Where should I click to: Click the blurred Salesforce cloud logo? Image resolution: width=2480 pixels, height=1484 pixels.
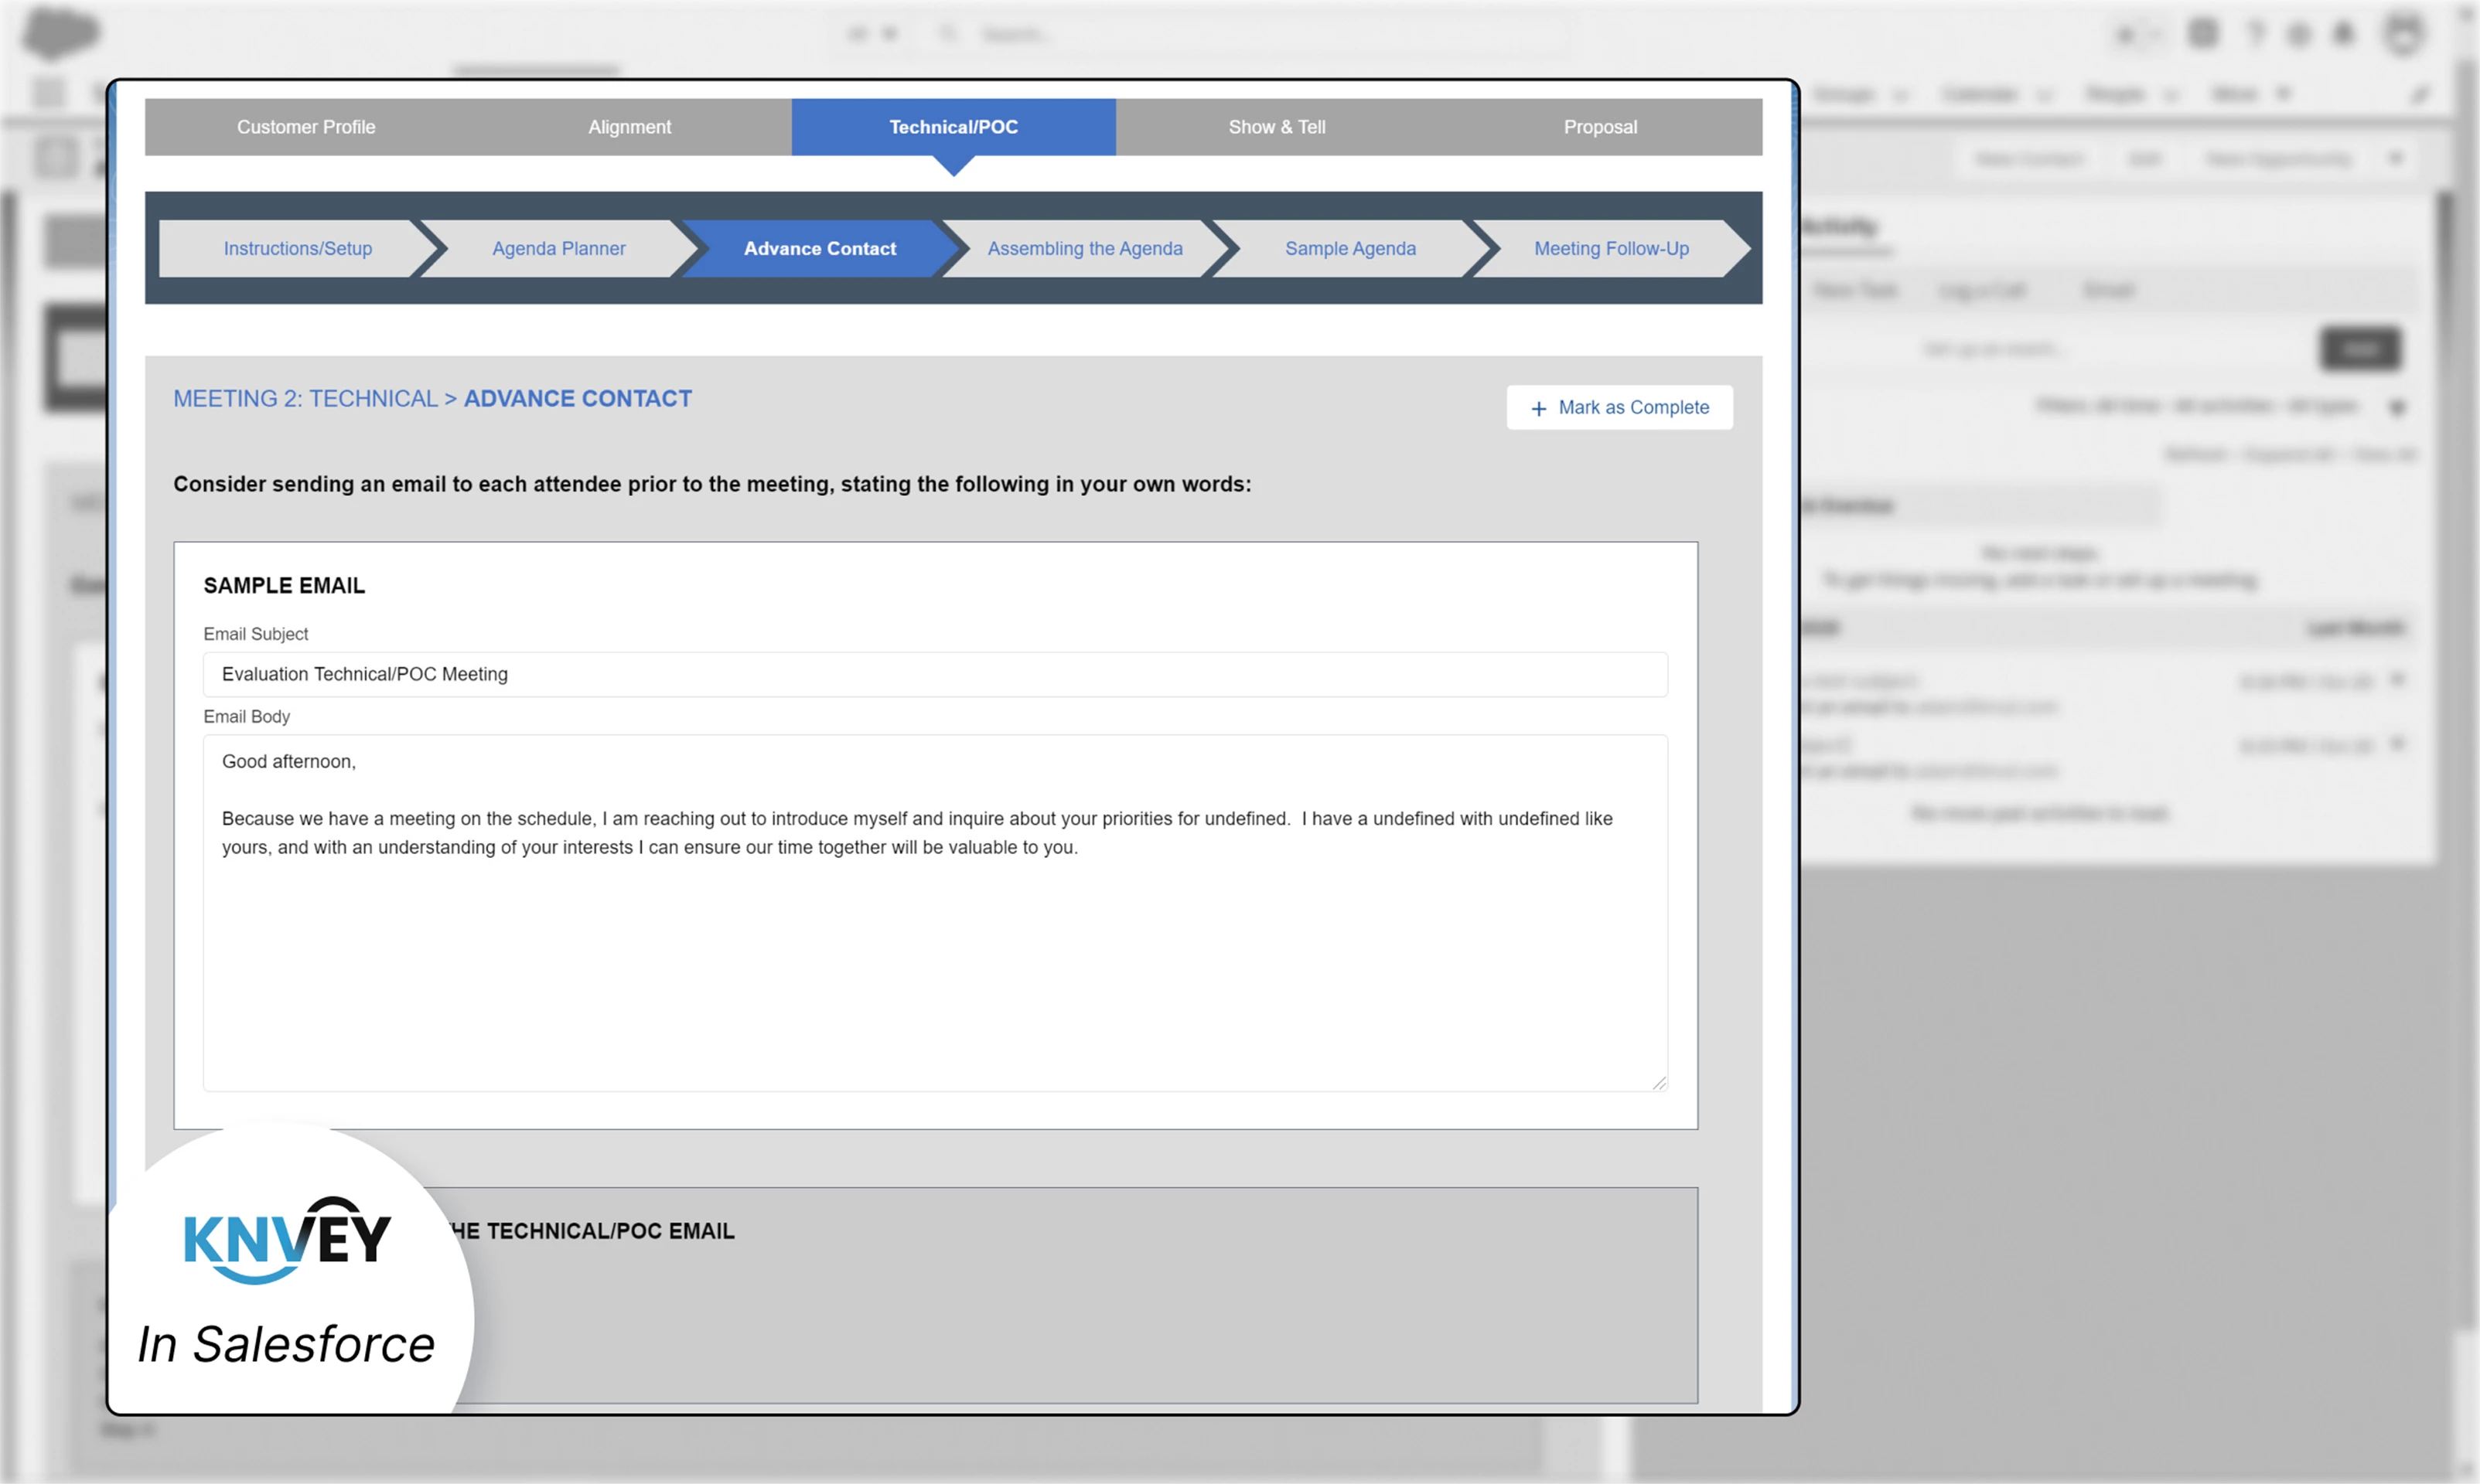[60, 32]
